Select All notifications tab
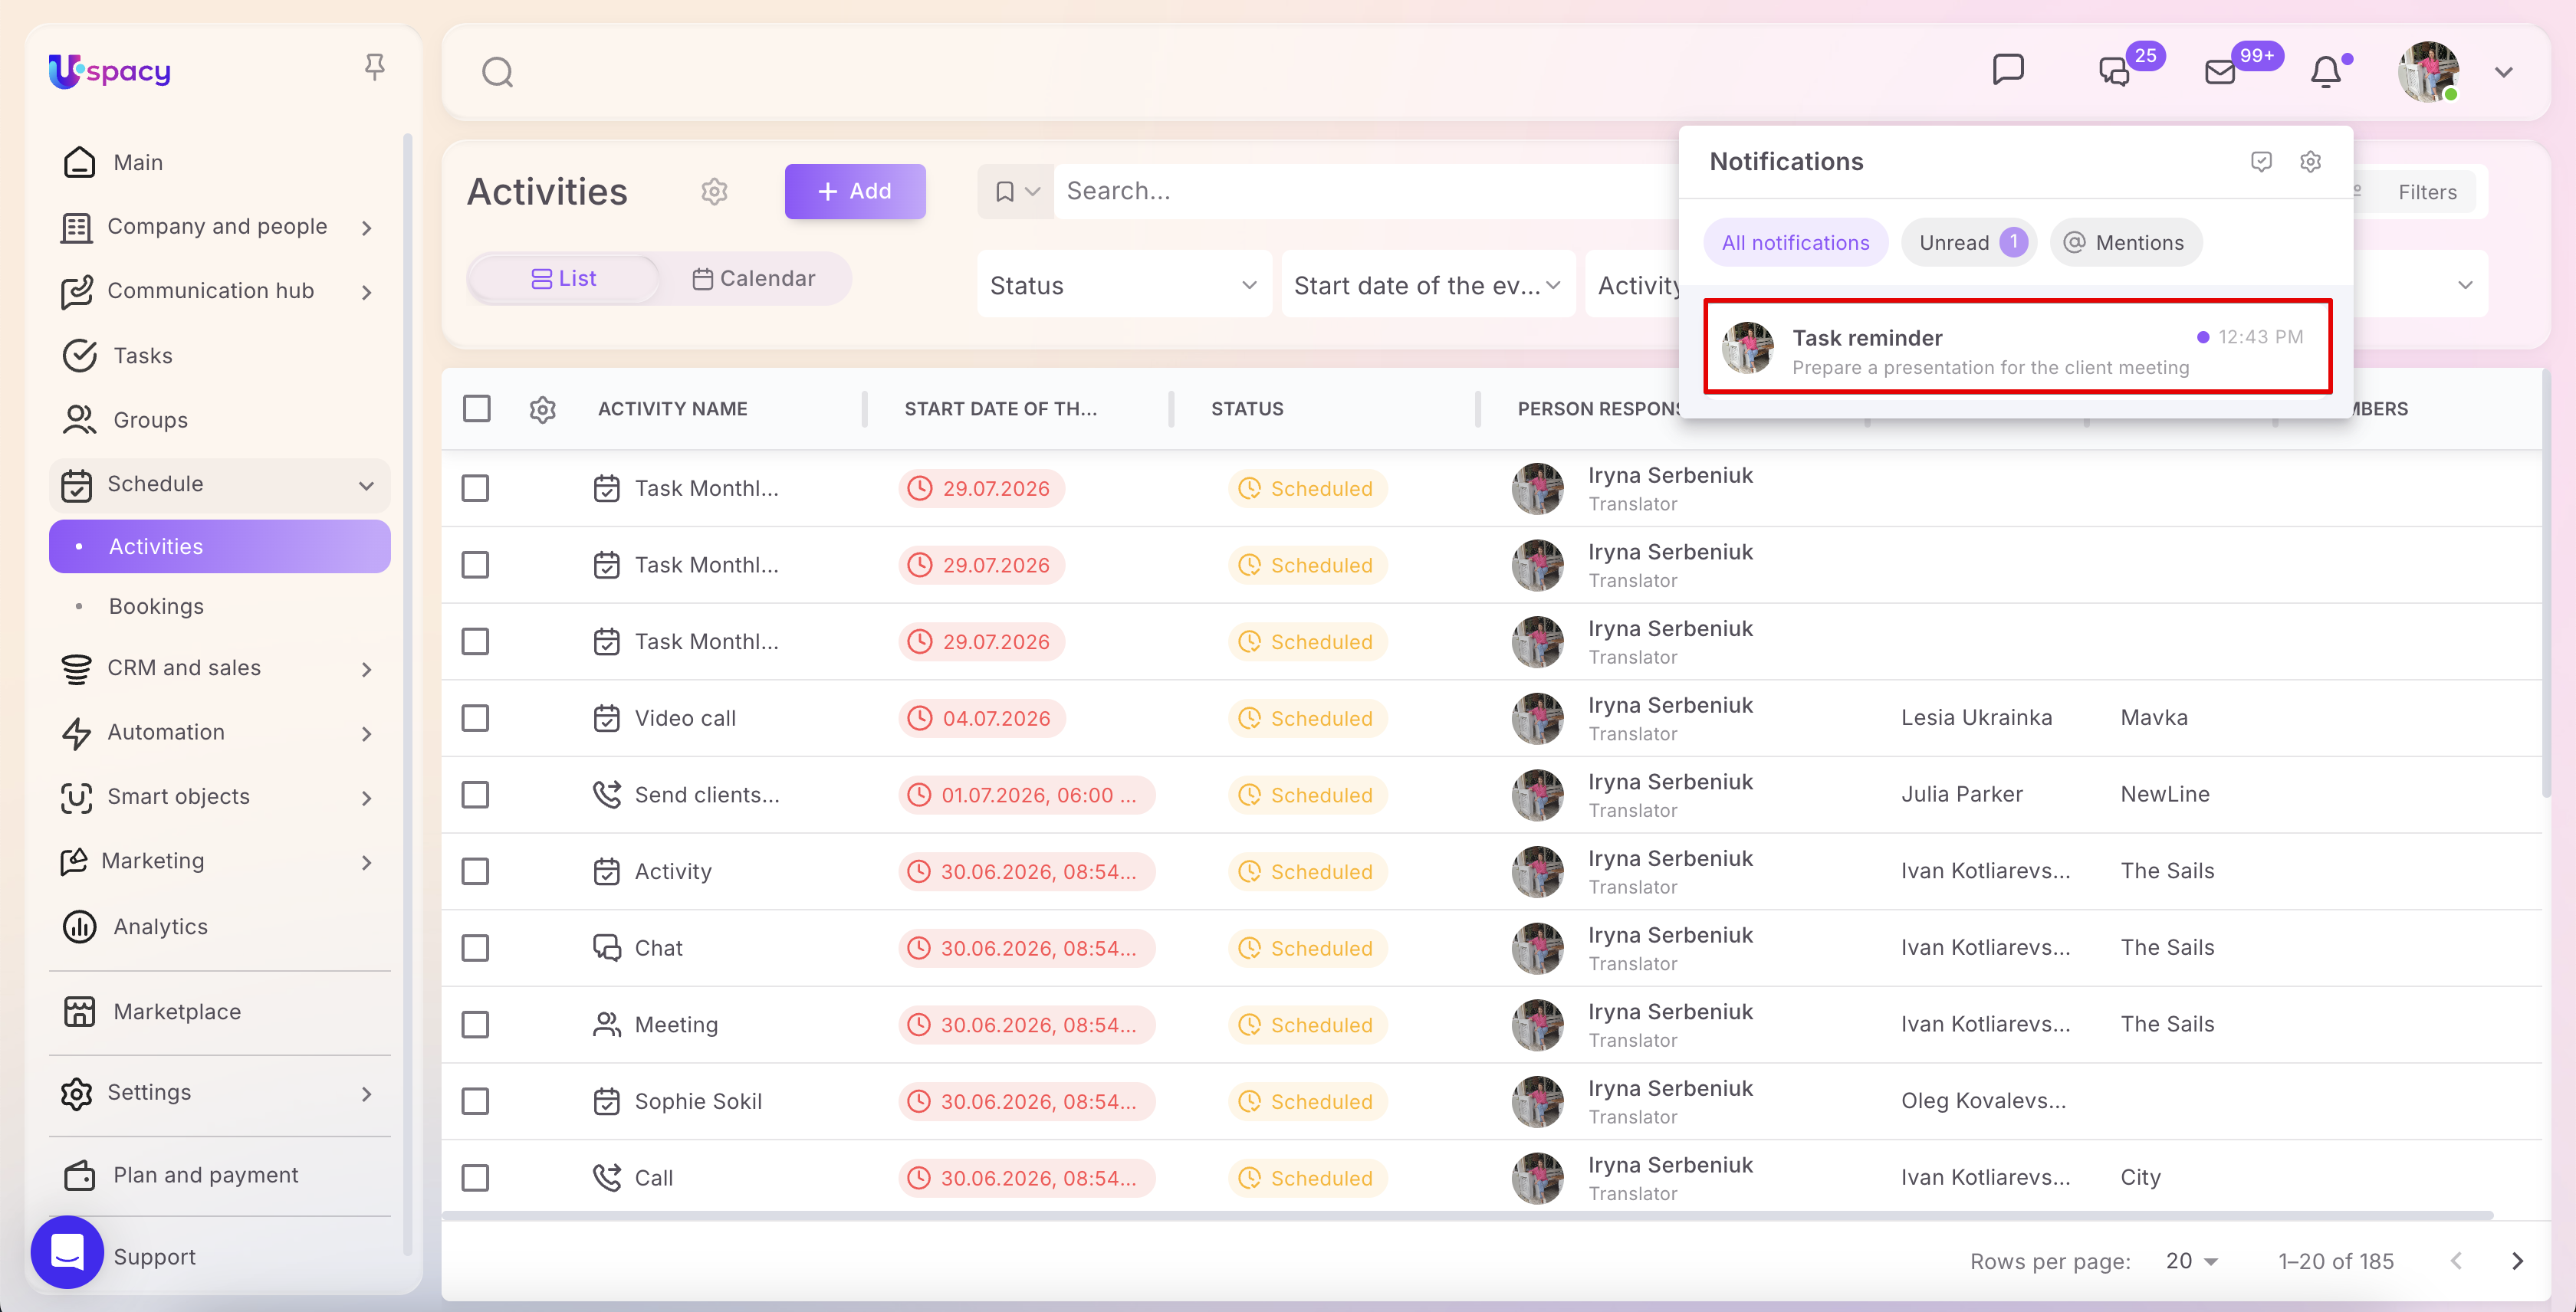The image size is (2576, 1312). click(1795, 243)
